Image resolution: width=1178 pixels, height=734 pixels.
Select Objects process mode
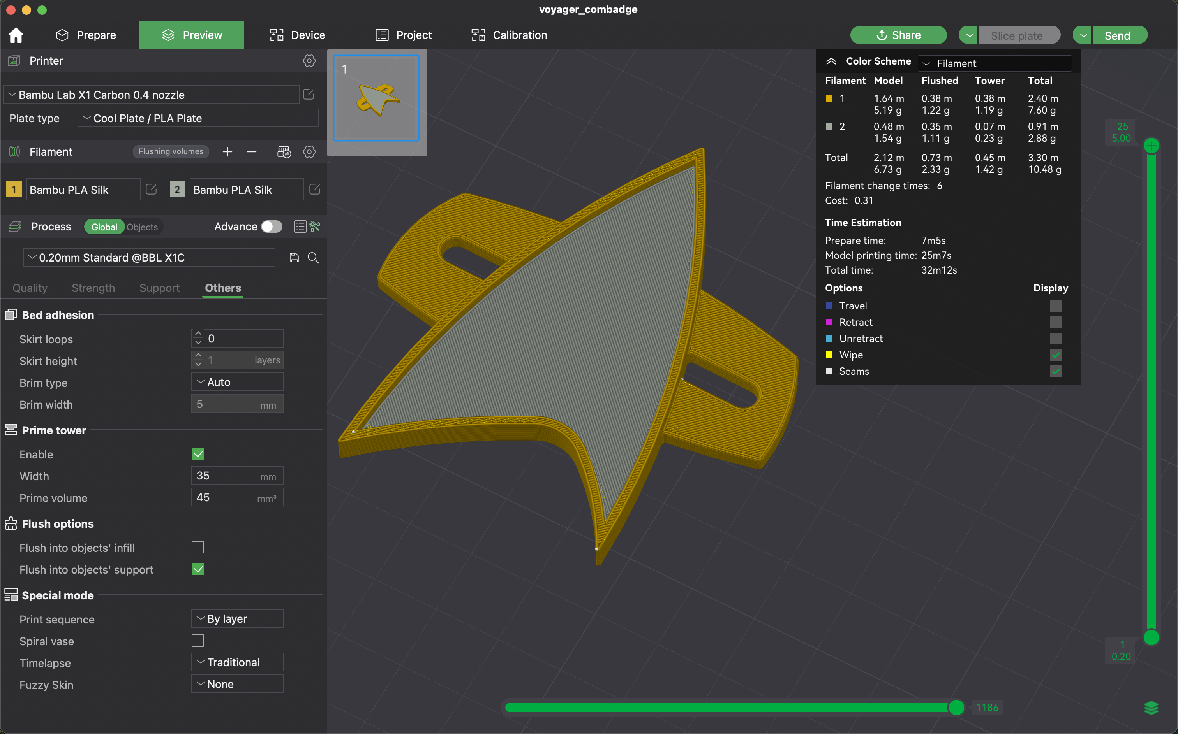(142, 227)
